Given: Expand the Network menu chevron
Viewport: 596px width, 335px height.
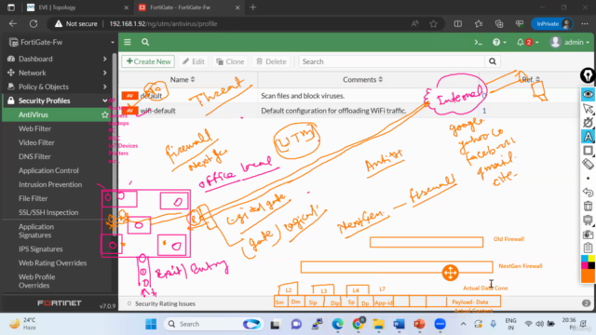Looking at the screenshot, I should coord(104,73).
